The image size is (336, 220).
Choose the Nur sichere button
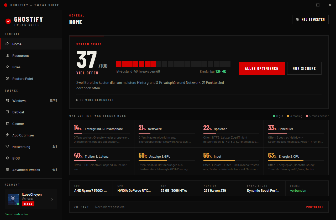pyautogui.click(x=304, y=68)
